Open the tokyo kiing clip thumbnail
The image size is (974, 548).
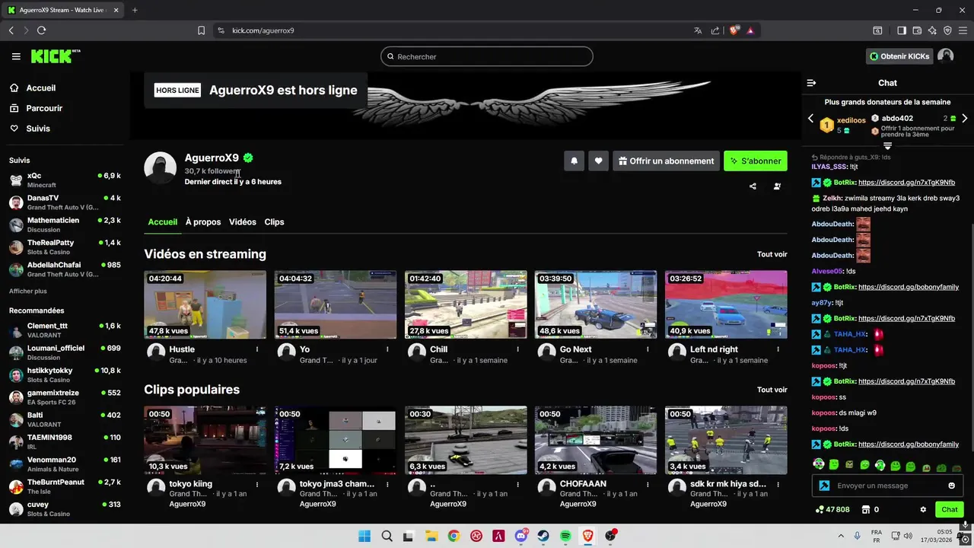point(205,440)
